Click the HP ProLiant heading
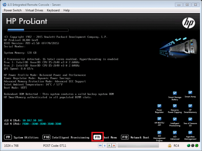Viewport: 202px width, 151px height. click(27, 21)
